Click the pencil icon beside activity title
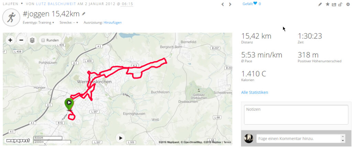The image size is (352, 151). click(84, 14)
